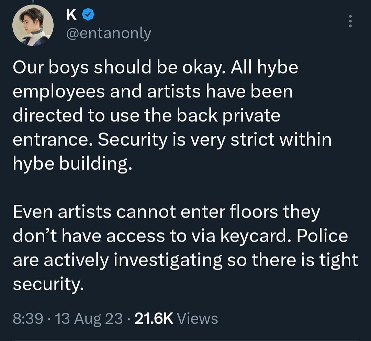
Task: Click the phrase 'back private entrance' in tweet
Action: pos(146,128)
